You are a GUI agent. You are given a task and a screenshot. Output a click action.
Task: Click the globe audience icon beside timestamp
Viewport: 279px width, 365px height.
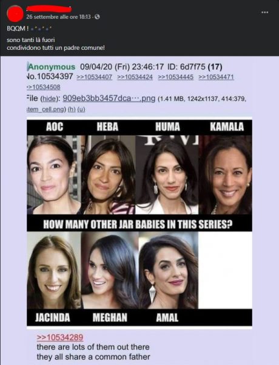pyautogui.click(x=98, y=17)
